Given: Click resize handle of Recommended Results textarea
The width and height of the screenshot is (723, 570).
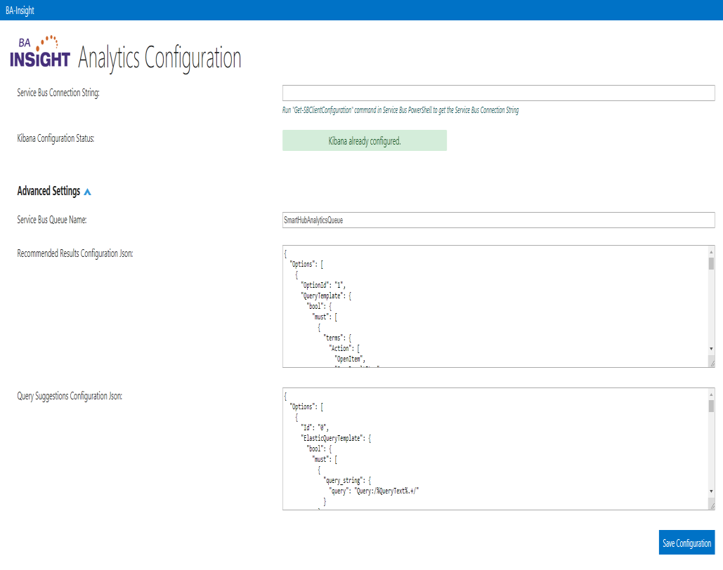Looking at the screenshot, I should point(711,362).
